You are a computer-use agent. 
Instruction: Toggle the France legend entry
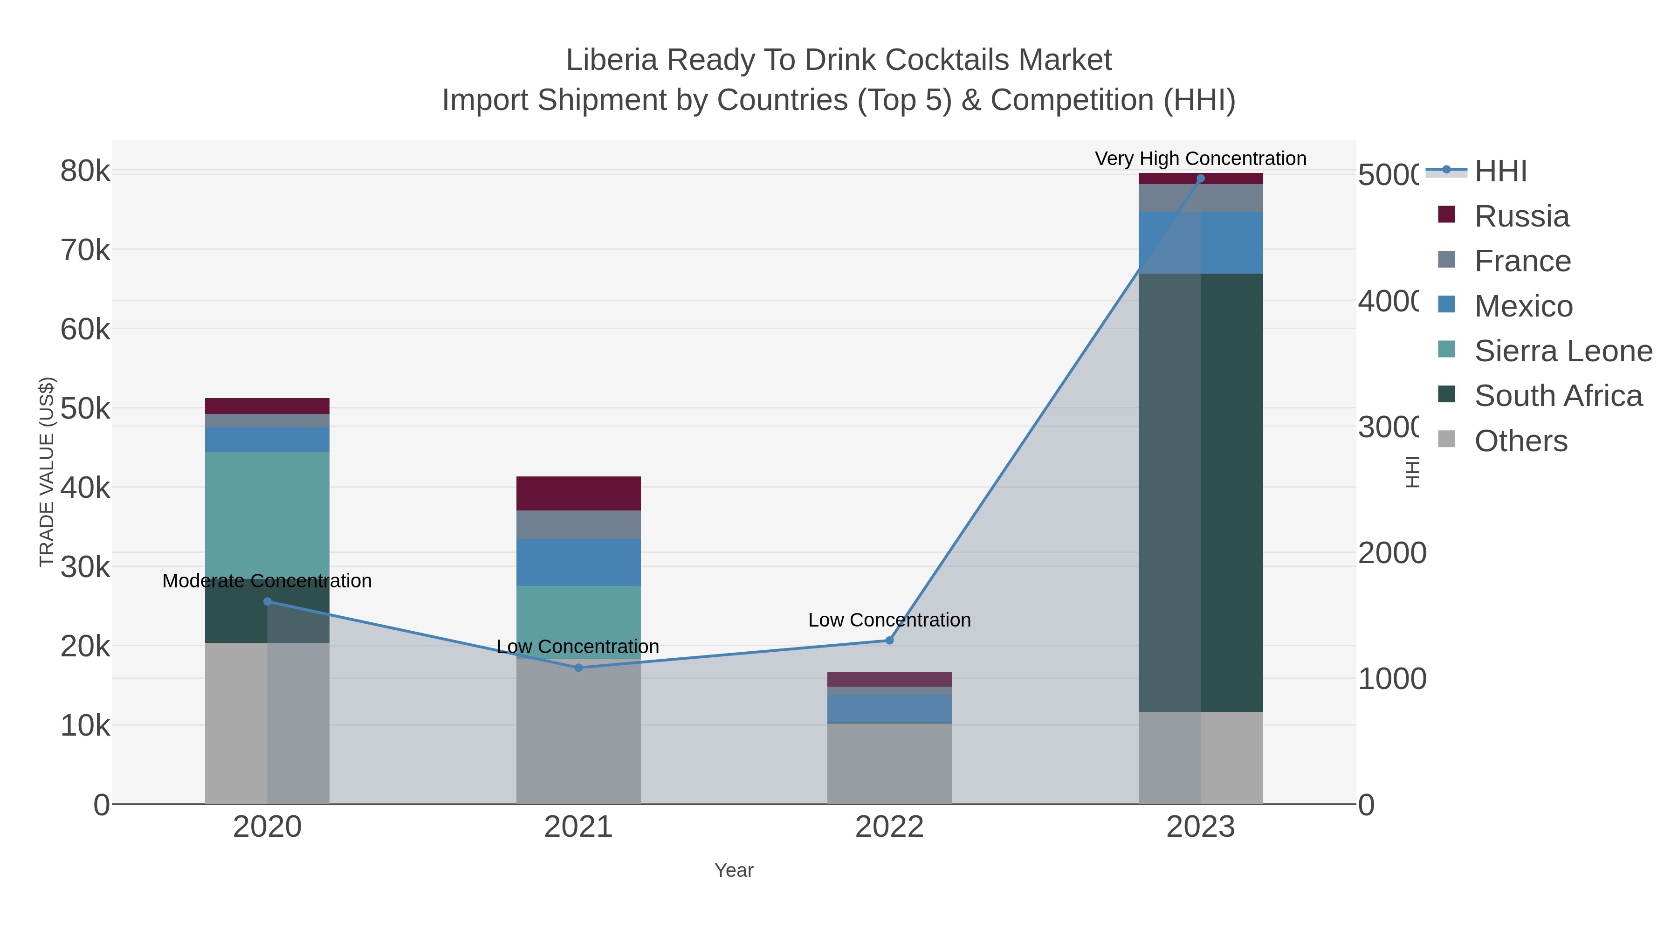click(x=1505, y=261)
